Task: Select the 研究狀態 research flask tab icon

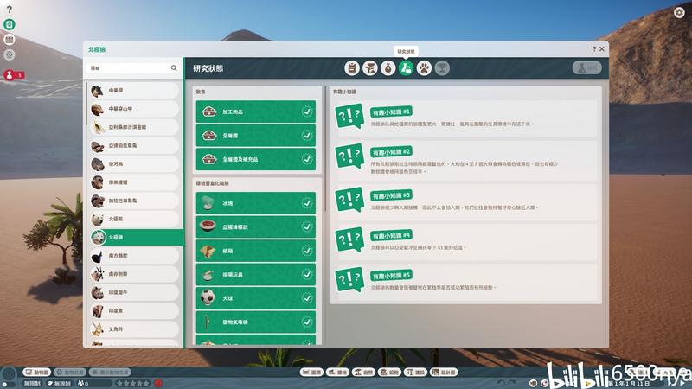Action: click(x=406, y=68)
